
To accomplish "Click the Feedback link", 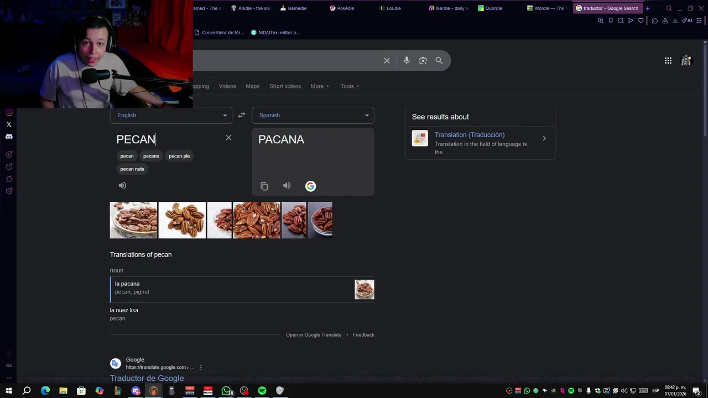I will 363,335.
